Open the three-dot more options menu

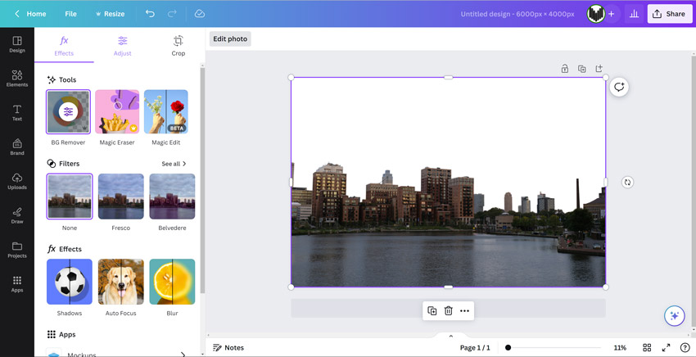pos(465,311)
